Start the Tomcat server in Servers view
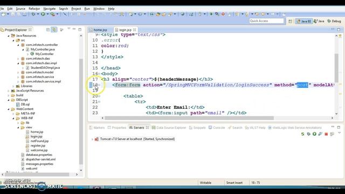This screenshot has height=194, width=345. [x=314, y=134]
